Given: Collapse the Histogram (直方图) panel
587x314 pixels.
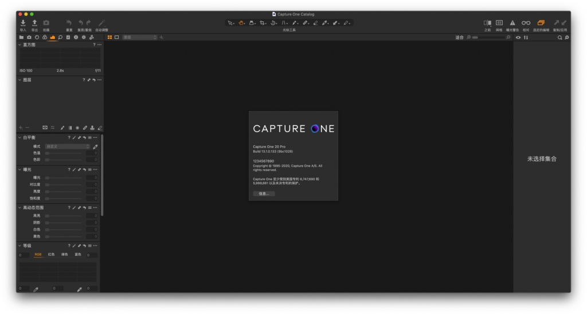Looking at the screenshot, I should [x=20, y=45].
